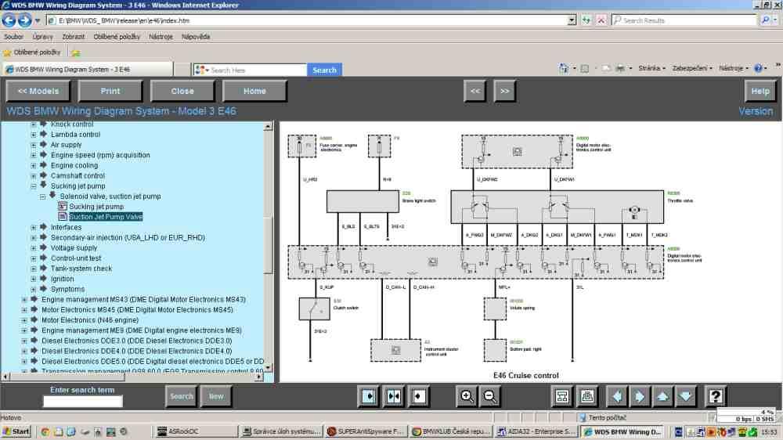783x440 pixels.
Task: Click the IE Home icon in command bar
Action: coord(564,68)
